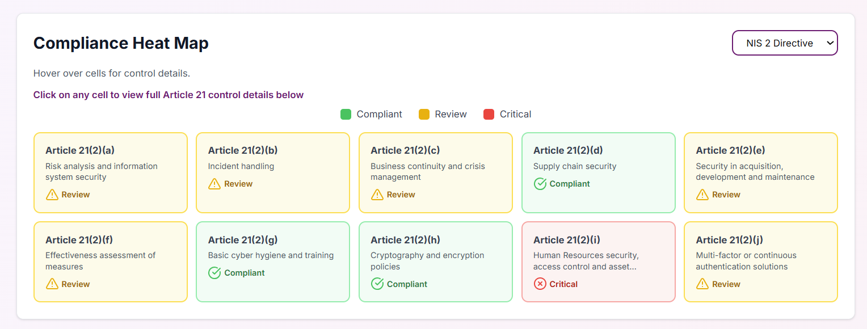Click the warning icon on Business continuity card
This screenshot has width=867, height=329.
[x=377, y=195]
